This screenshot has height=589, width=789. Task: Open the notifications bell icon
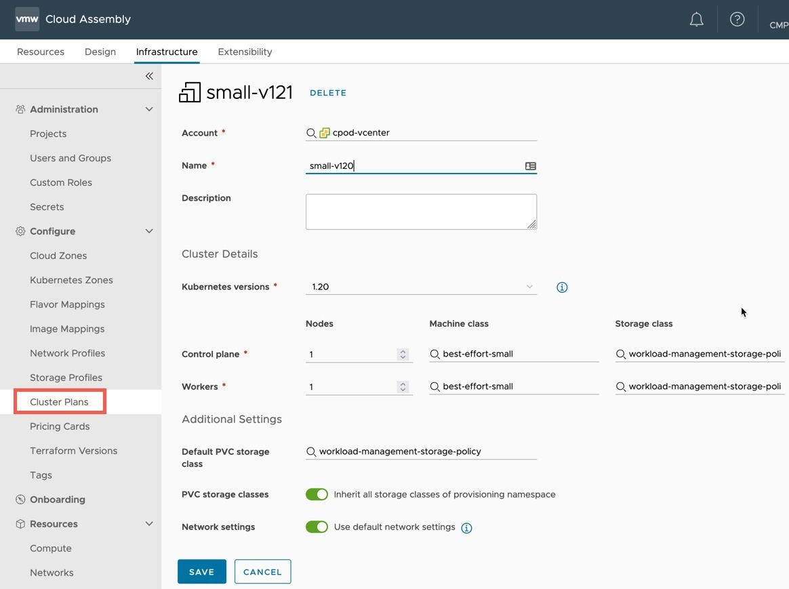pos(696,19)
